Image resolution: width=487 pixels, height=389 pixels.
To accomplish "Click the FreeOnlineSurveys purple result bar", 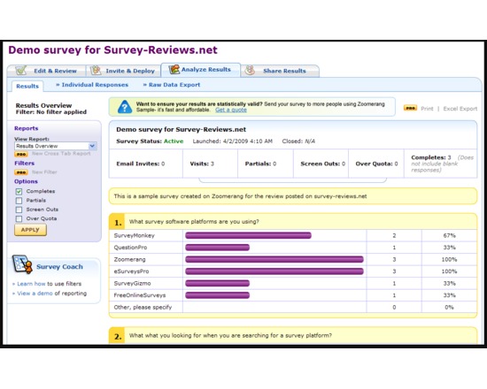I will [218, 295].
